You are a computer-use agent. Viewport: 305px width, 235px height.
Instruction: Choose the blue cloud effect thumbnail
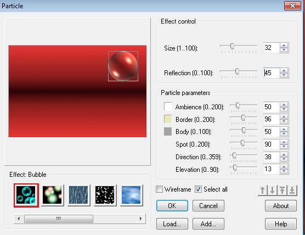[x=132, y=195]
